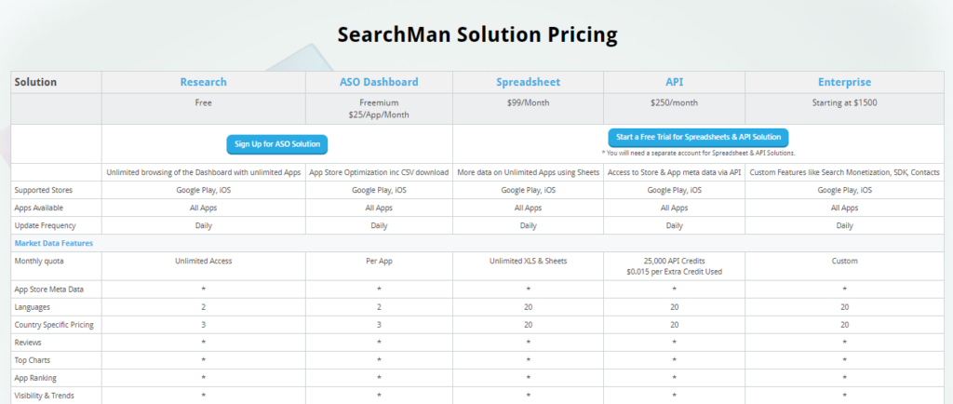
Task: Click More data on Unlimited Apps using Sheets
Action: coord(529,172)
